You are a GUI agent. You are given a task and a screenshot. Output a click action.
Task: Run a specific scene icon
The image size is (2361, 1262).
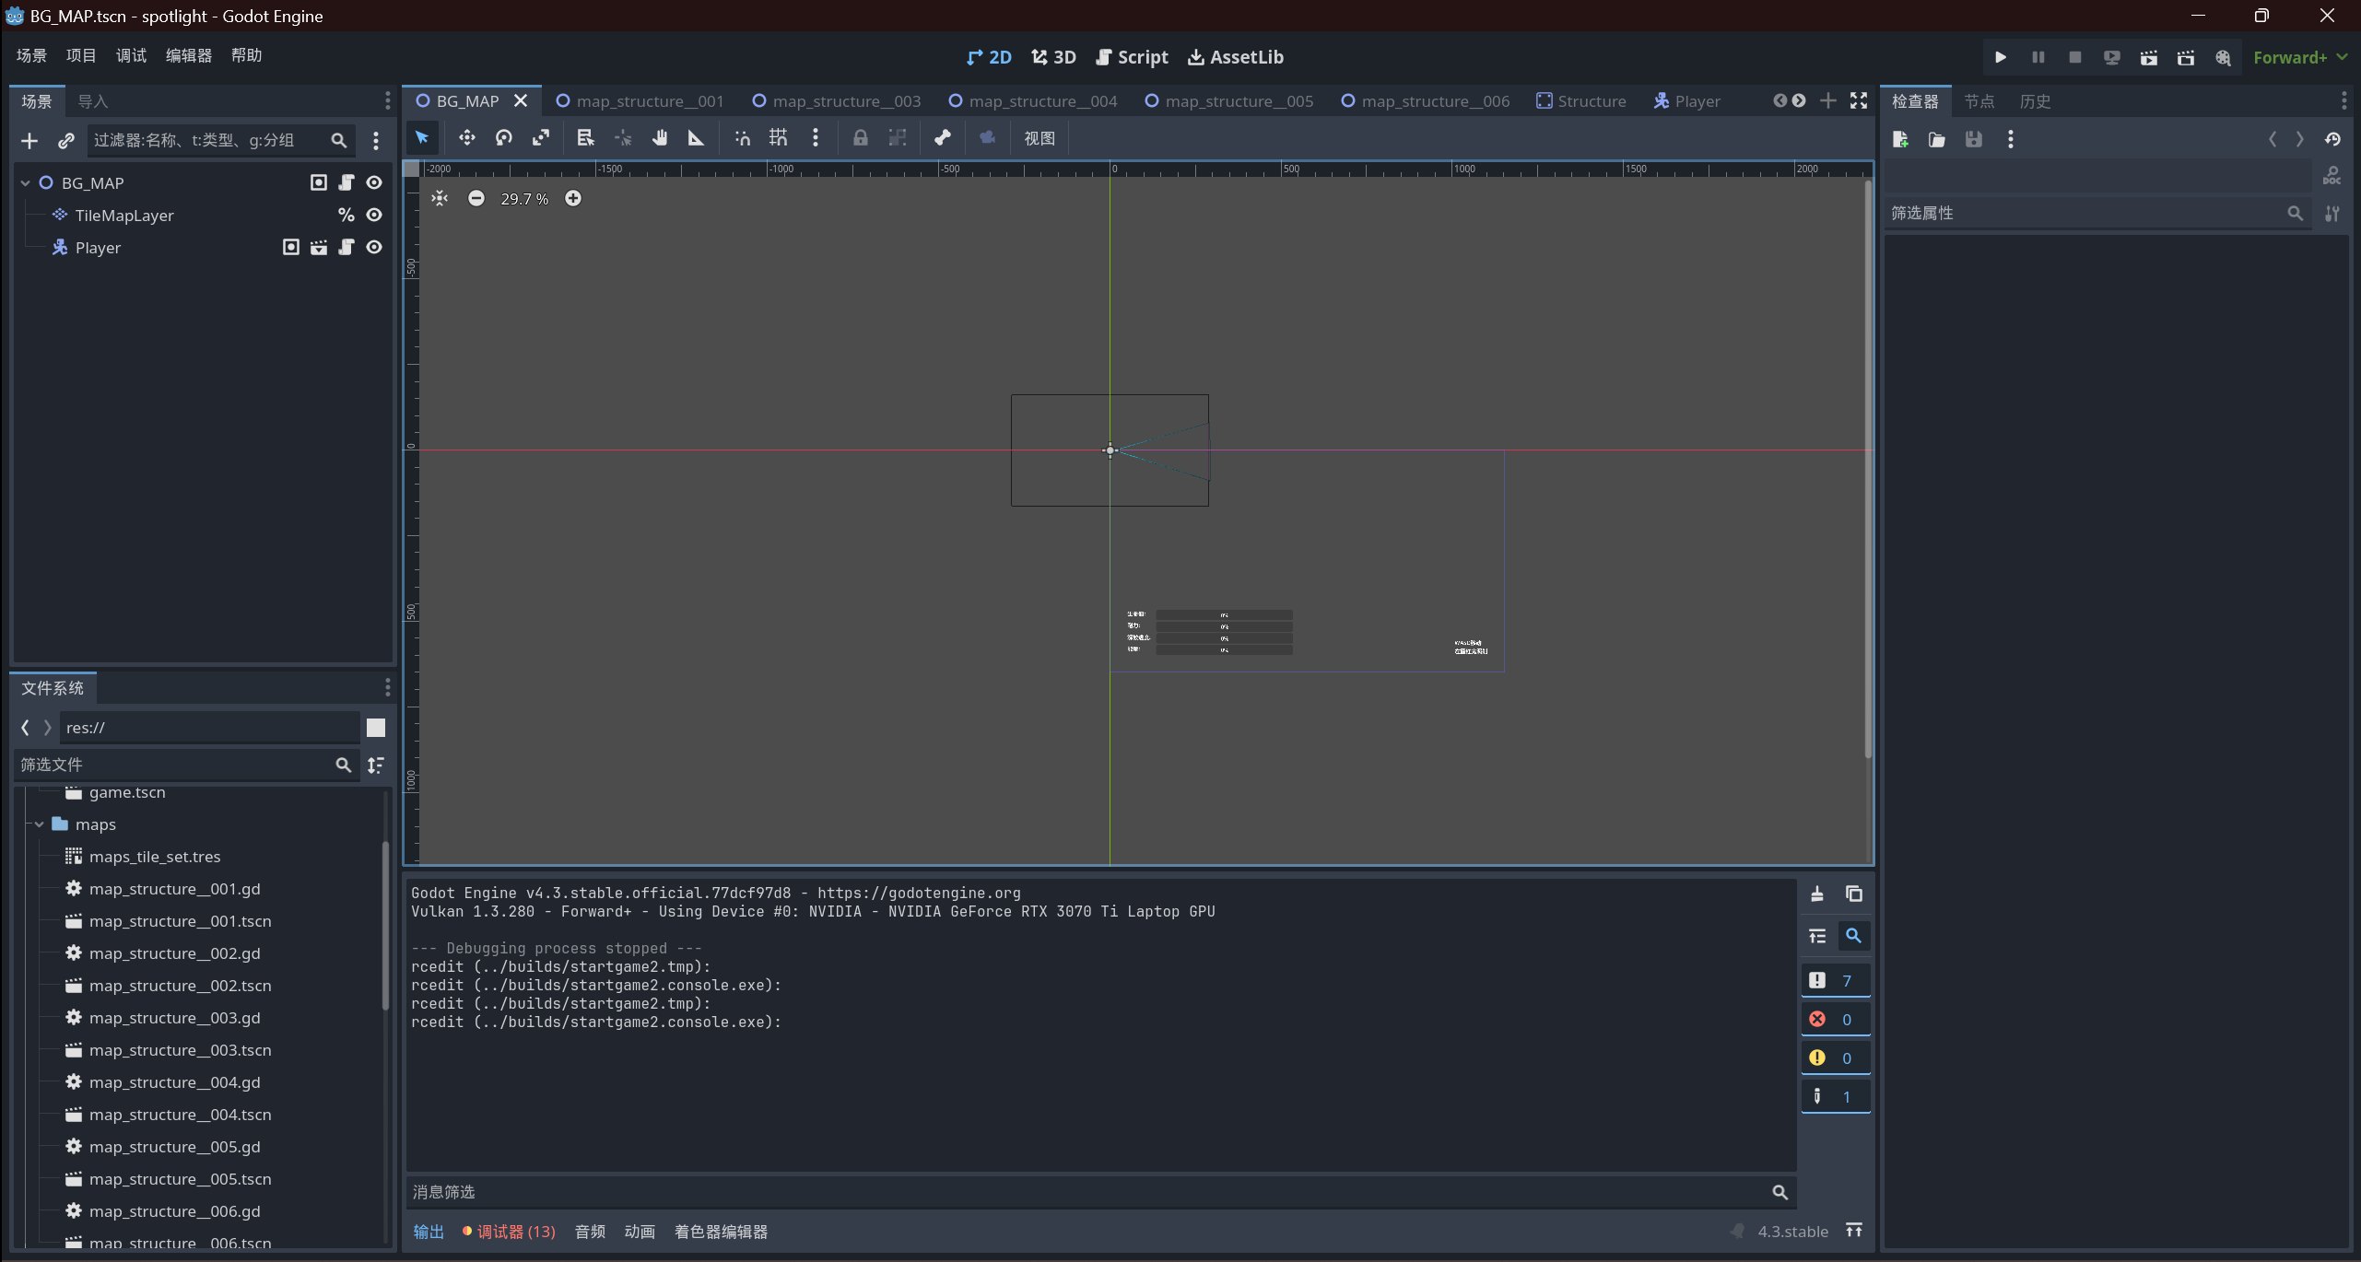click(2186, 57)
